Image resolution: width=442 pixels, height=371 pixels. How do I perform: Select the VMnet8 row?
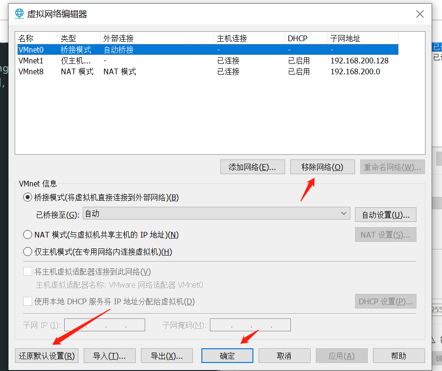coord(208,71)
